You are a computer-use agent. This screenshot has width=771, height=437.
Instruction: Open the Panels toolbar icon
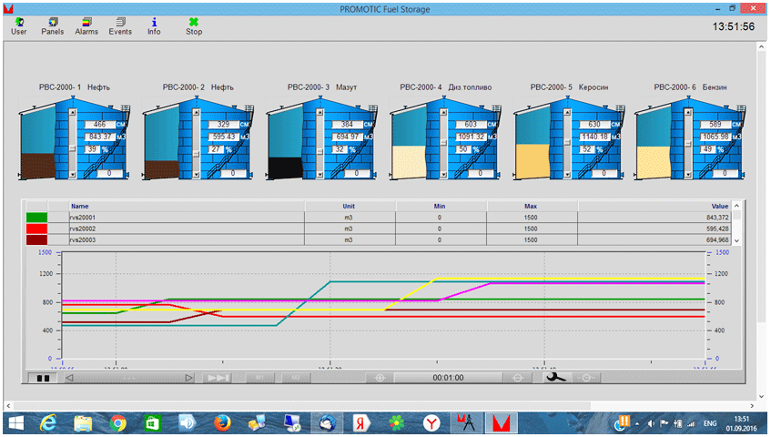pyautogui.click(x=53, y=25)
